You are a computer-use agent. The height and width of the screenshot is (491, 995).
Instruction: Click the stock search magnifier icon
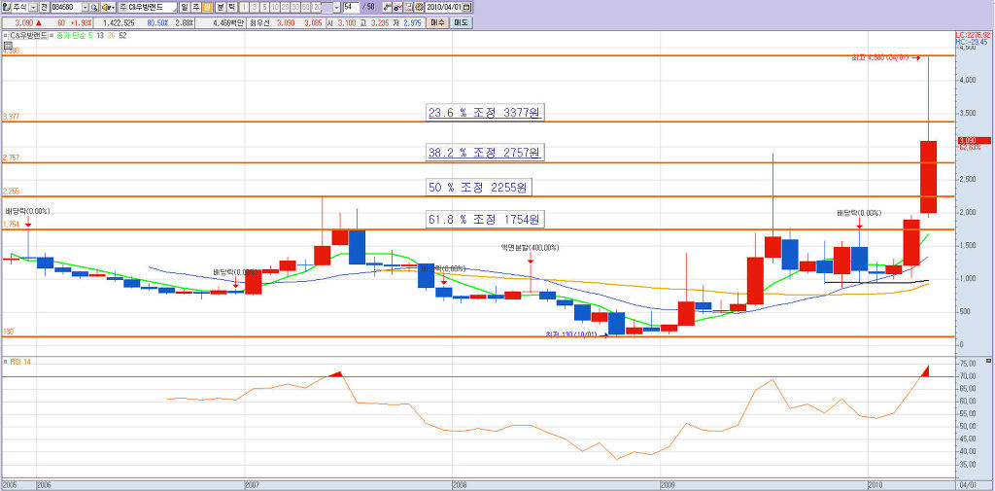pyautogui.click(x=94, y=7)
